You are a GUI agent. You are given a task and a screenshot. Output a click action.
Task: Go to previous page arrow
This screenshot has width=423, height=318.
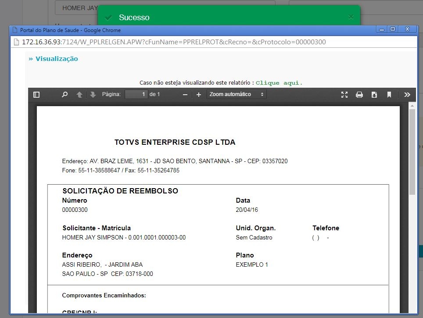[x=79, y=95]
